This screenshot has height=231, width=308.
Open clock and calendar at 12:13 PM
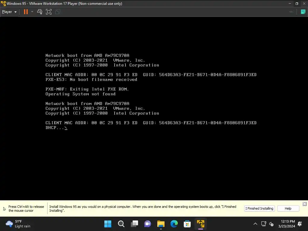coord(287,224)
